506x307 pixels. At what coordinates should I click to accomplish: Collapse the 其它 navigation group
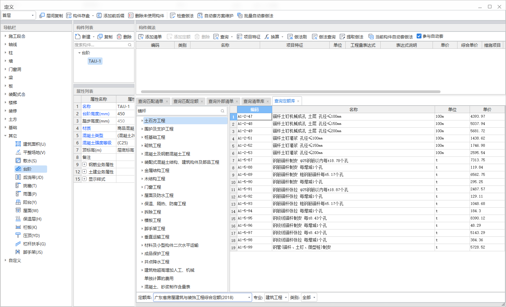click(x=5, y=136)
